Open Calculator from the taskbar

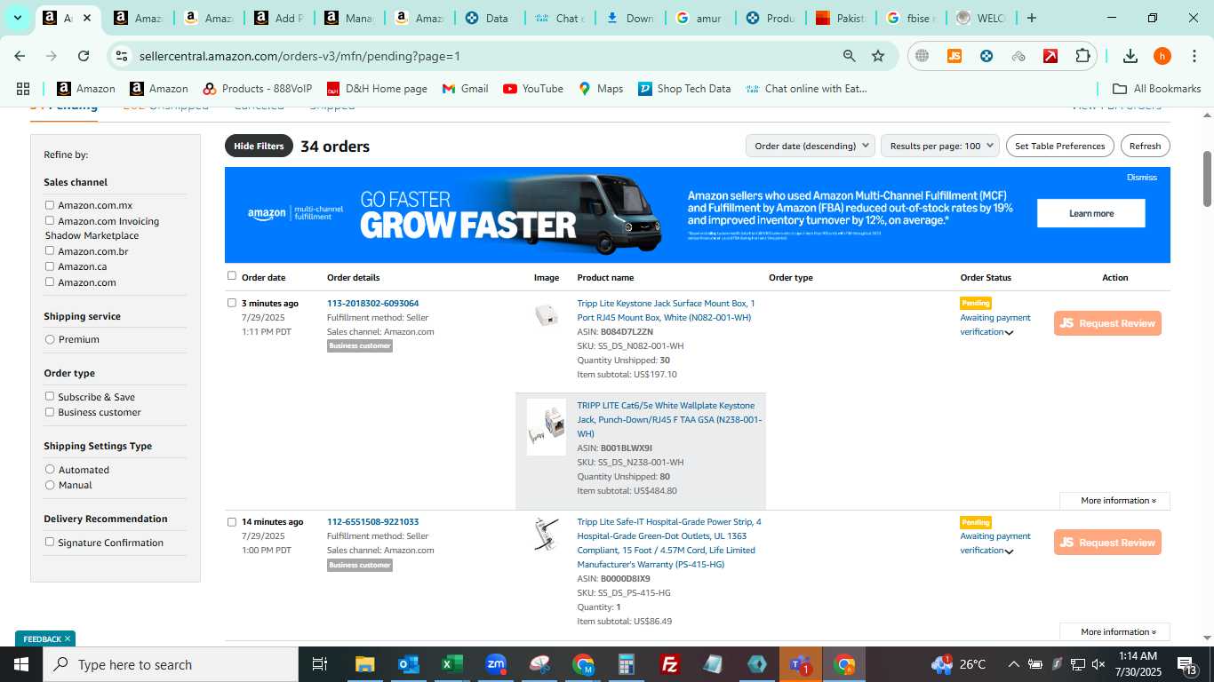(627, 664)
